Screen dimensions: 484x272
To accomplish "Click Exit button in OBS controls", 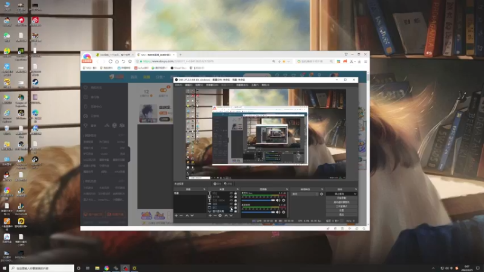I will tap(341, 215).
